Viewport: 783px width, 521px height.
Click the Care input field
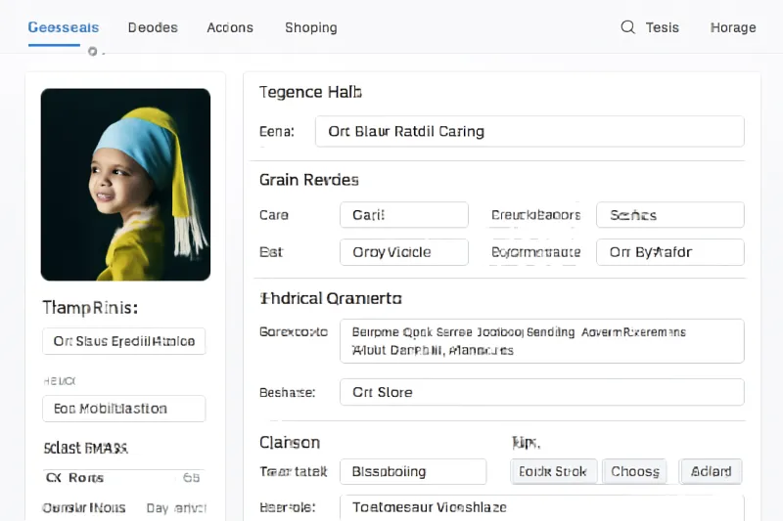(404, 215)
